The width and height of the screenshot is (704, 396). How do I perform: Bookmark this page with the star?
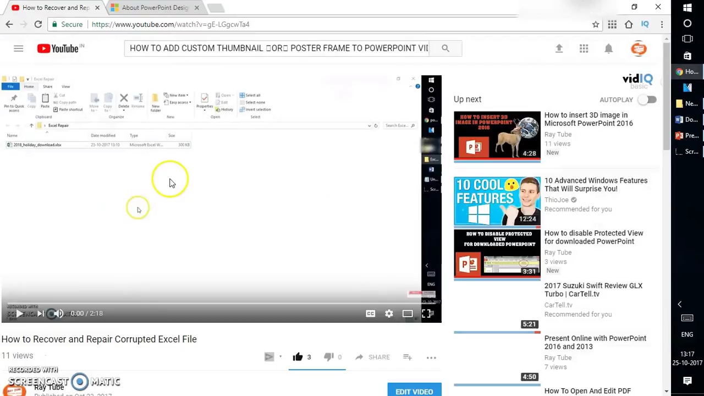point(595,24)
